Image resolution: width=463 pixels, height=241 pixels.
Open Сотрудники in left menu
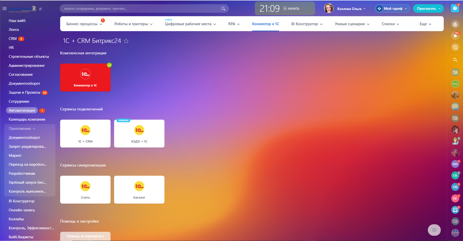pos(19,102)
